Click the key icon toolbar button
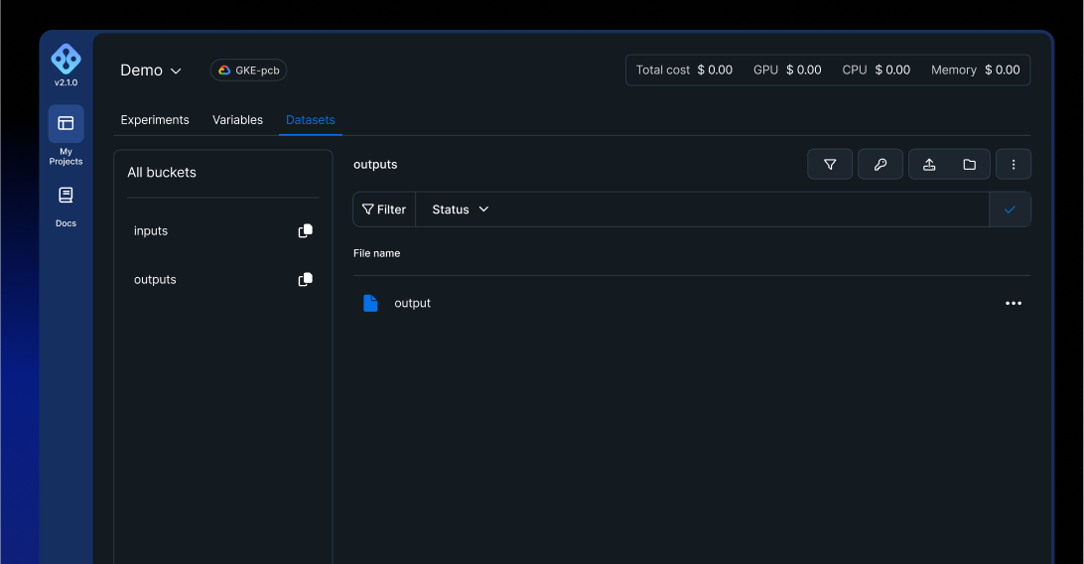The height and width of the screenshot is (564, 1084). [881, 165]
